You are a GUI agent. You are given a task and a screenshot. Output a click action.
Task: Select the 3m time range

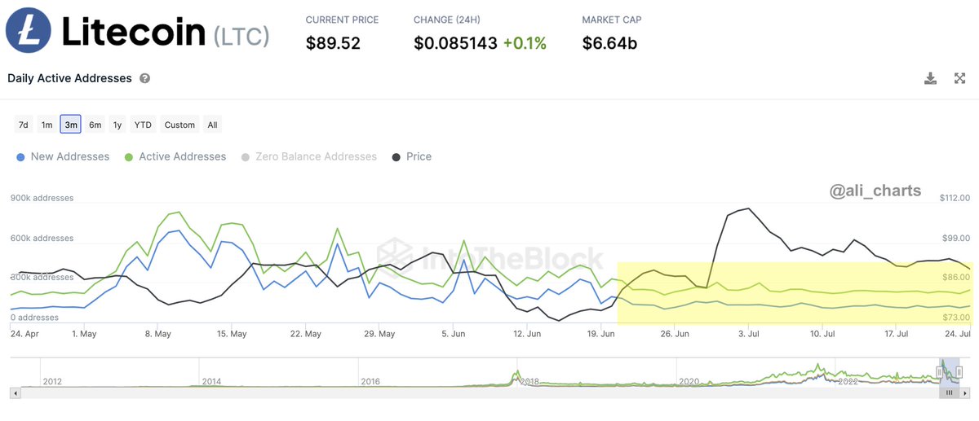pos(71,125)
